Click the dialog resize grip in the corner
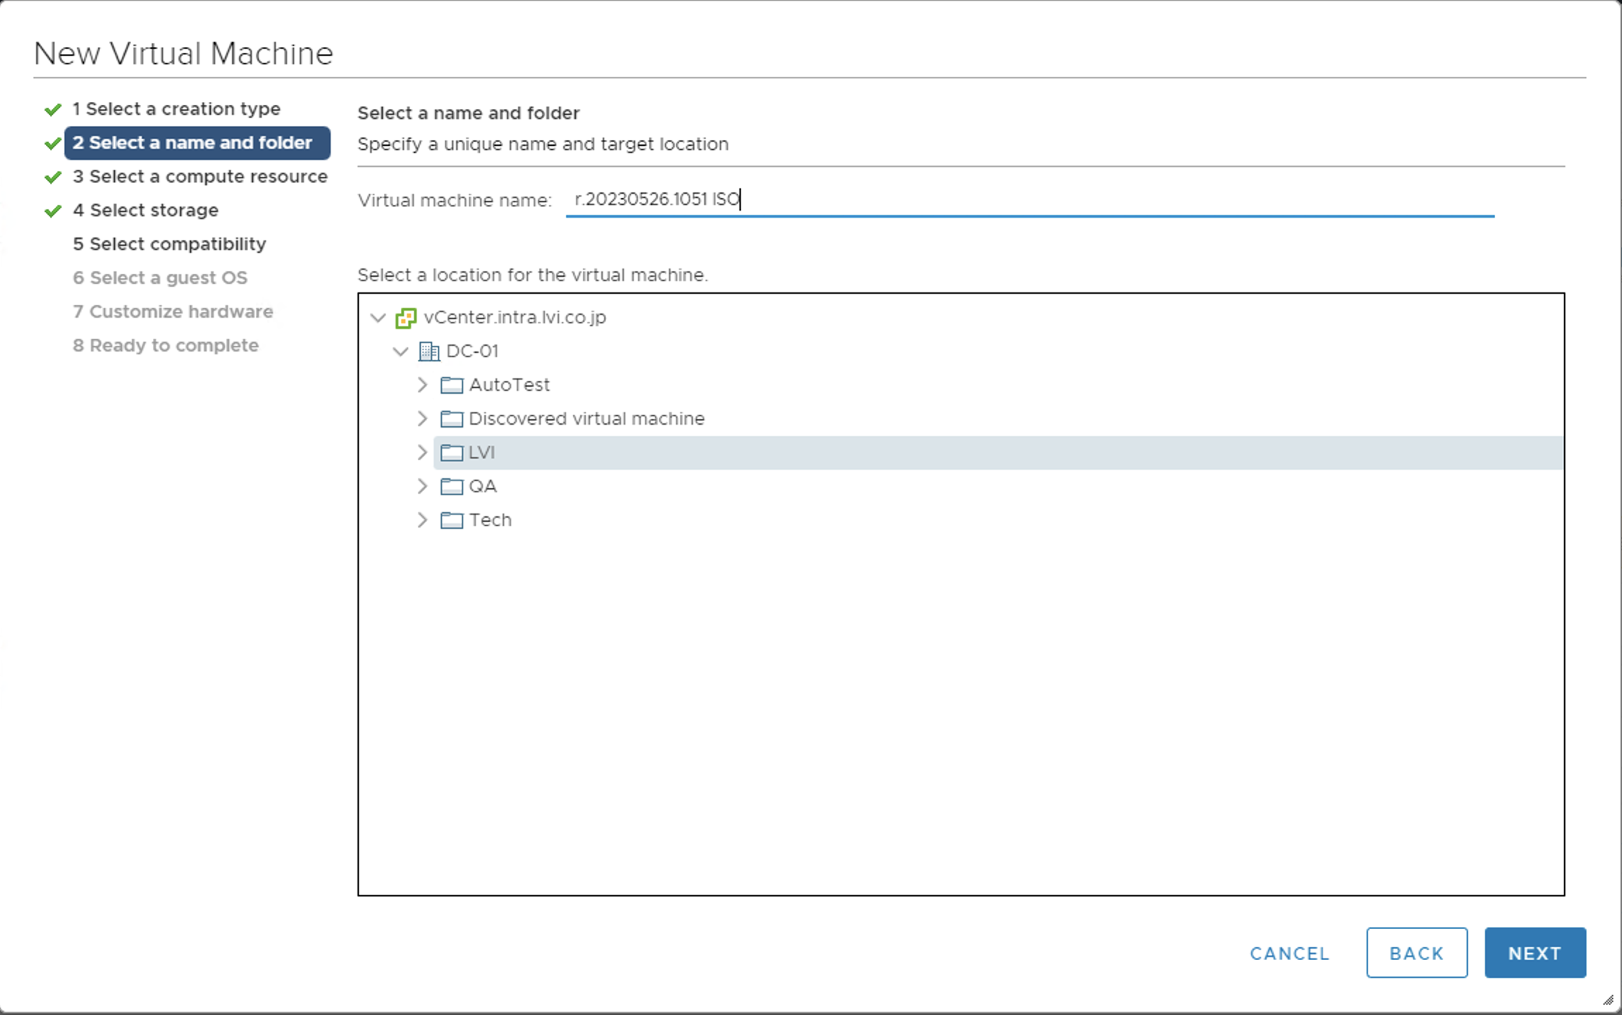 pyautogui.click(x=1608, y=1000)
